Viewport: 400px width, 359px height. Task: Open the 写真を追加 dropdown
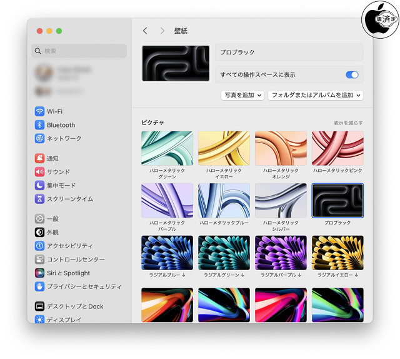coord(242,95)
